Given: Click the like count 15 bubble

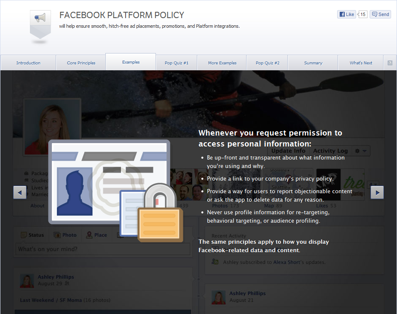Looking at the screenshot, I should pyautogui.click(x=362, y=14).
